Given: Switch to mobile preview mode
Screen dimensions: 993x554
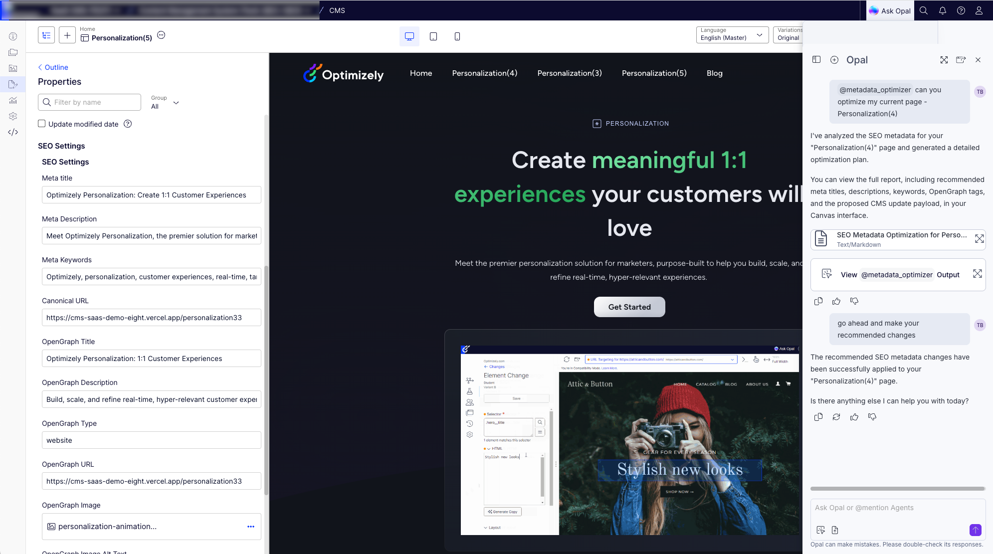Looking at the screenshot, I should (457, 36).
